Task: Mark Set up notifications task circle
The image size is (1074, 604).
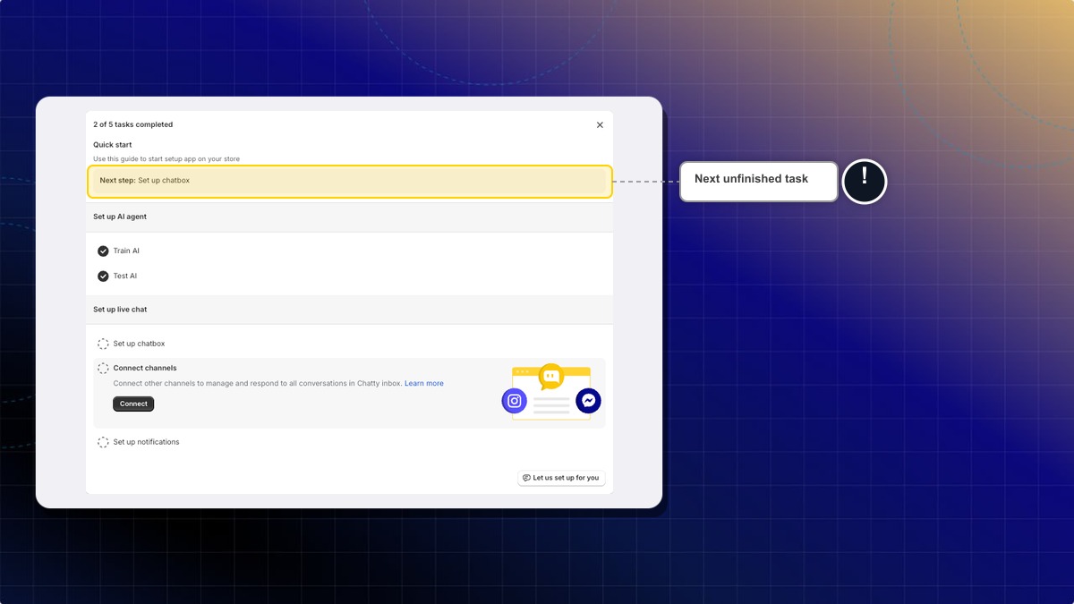Action: tap(103, 442)
